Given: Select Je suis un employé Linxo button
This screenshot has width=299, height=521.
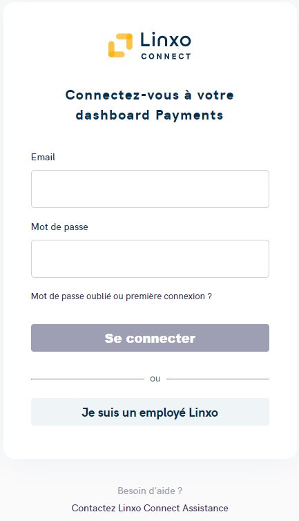Looking at the screenshot, I should pos(150,412).
